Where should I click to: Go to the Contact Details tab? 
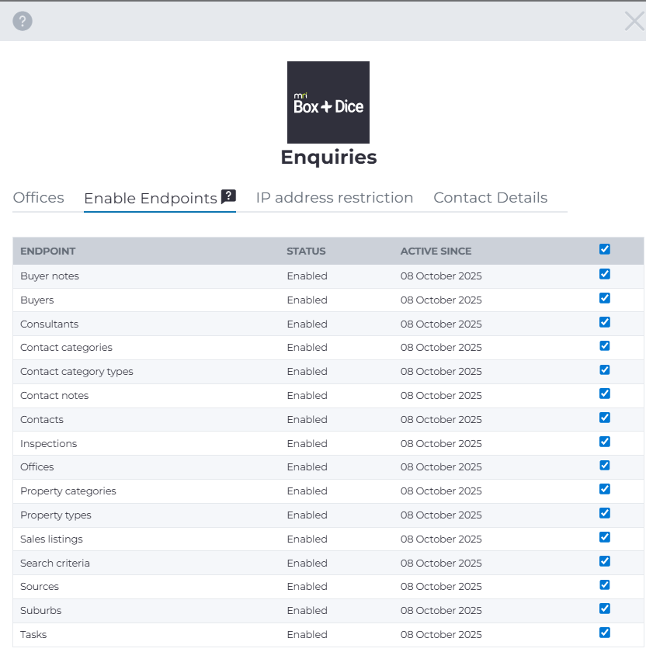click(490, 198)
